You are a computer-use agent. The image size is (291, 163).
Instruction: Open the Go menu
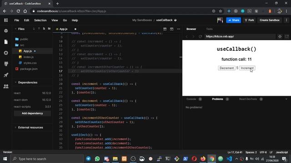point(65,20)
